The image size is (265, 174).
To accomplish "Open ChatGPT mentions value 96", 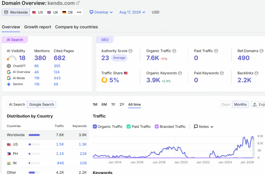I will pos(36,66).
